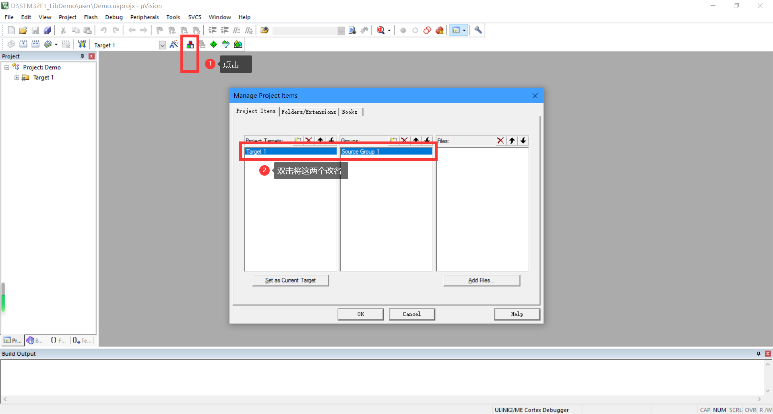Click the Open file toolbar icon

pos(23,30)
